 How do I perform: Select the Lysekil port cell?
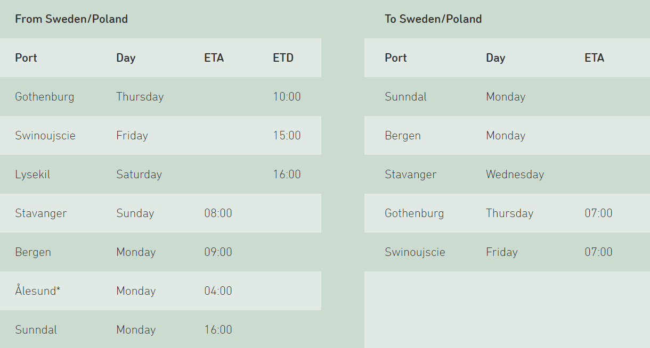(32, 175)
